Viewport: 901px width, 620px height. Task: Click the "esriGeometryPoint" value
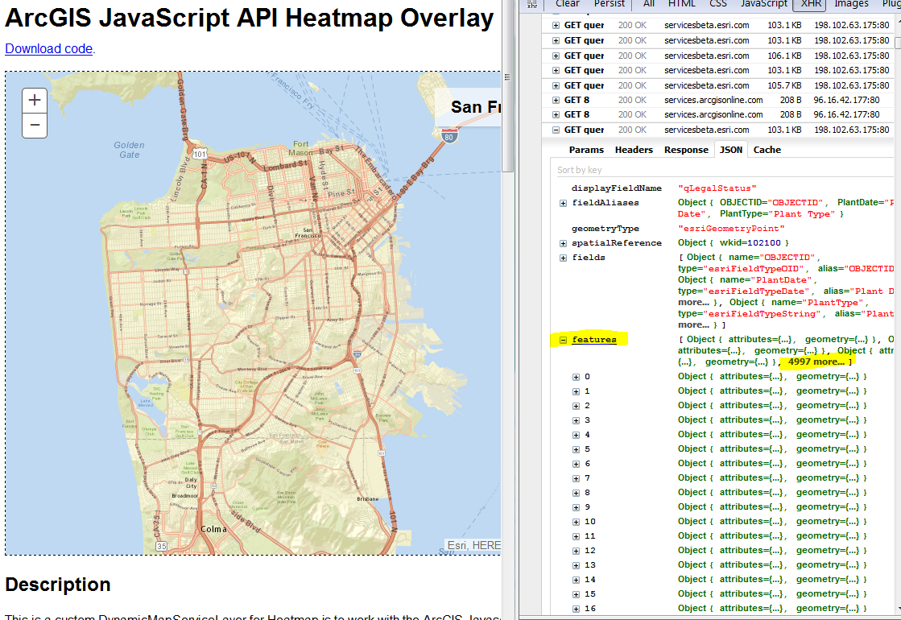[731, 229]
